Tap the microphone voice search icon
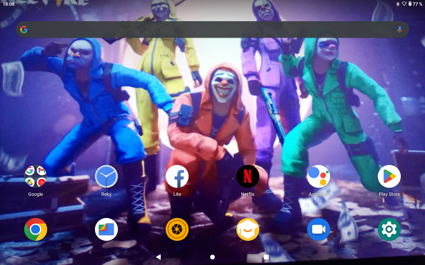Screen dimensions: 425x265 tap(399, 29)
